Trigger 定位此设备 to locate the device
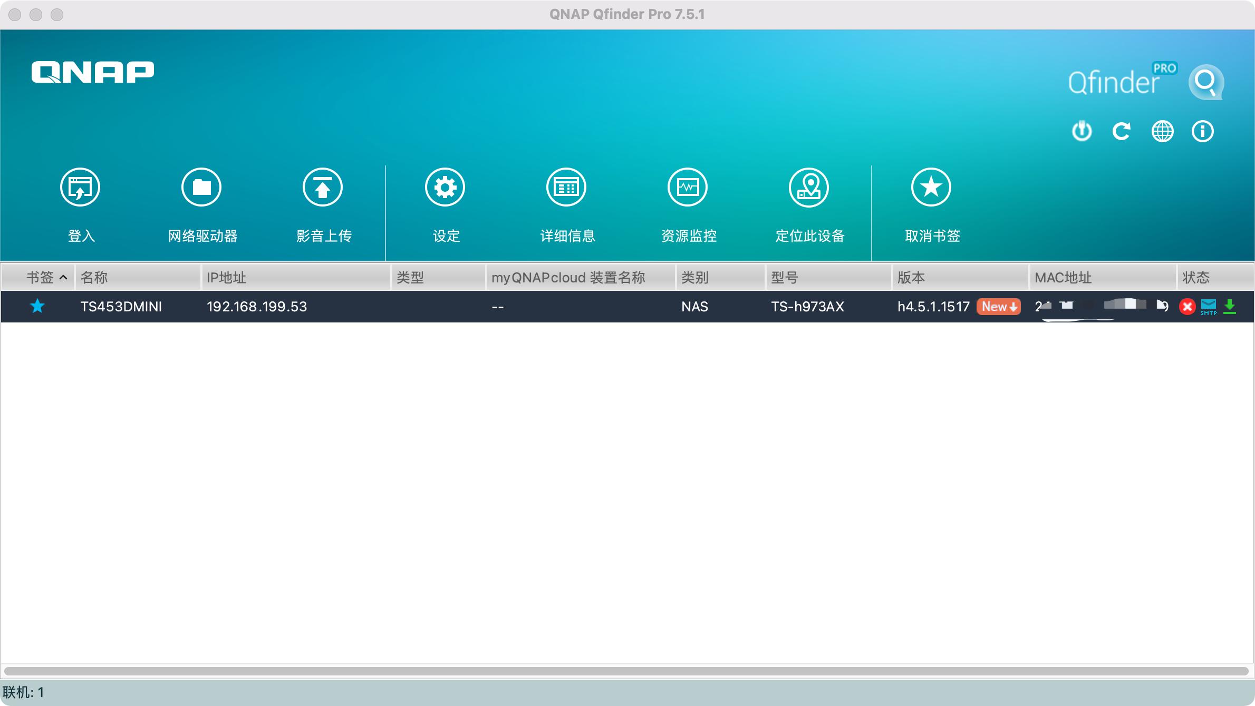The image size is (1255, 706). point(809,200)
